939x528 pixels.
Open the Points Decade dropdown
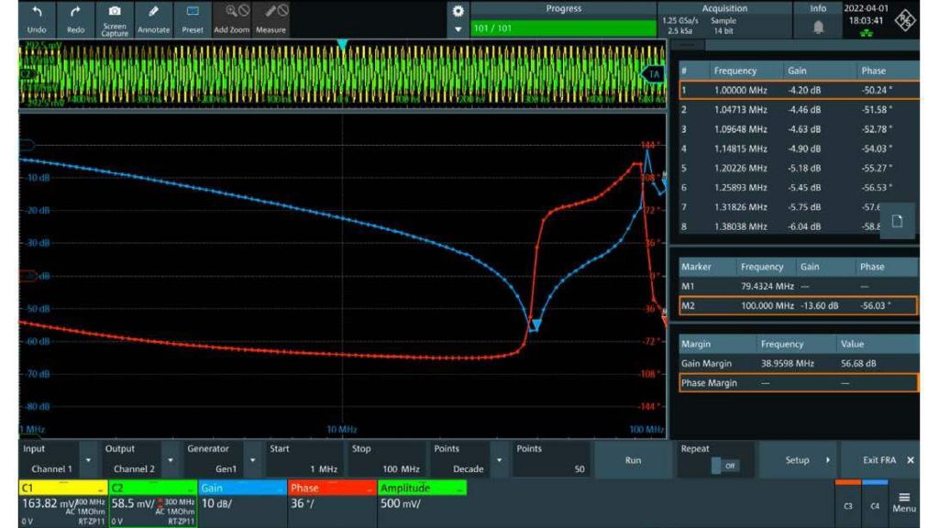click(x=498, y=460)
